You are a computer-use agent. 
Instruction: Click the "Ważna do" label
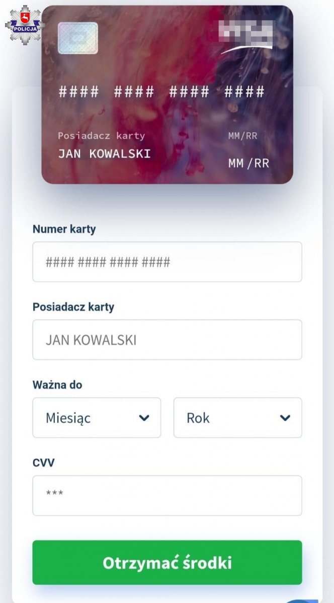57,385
